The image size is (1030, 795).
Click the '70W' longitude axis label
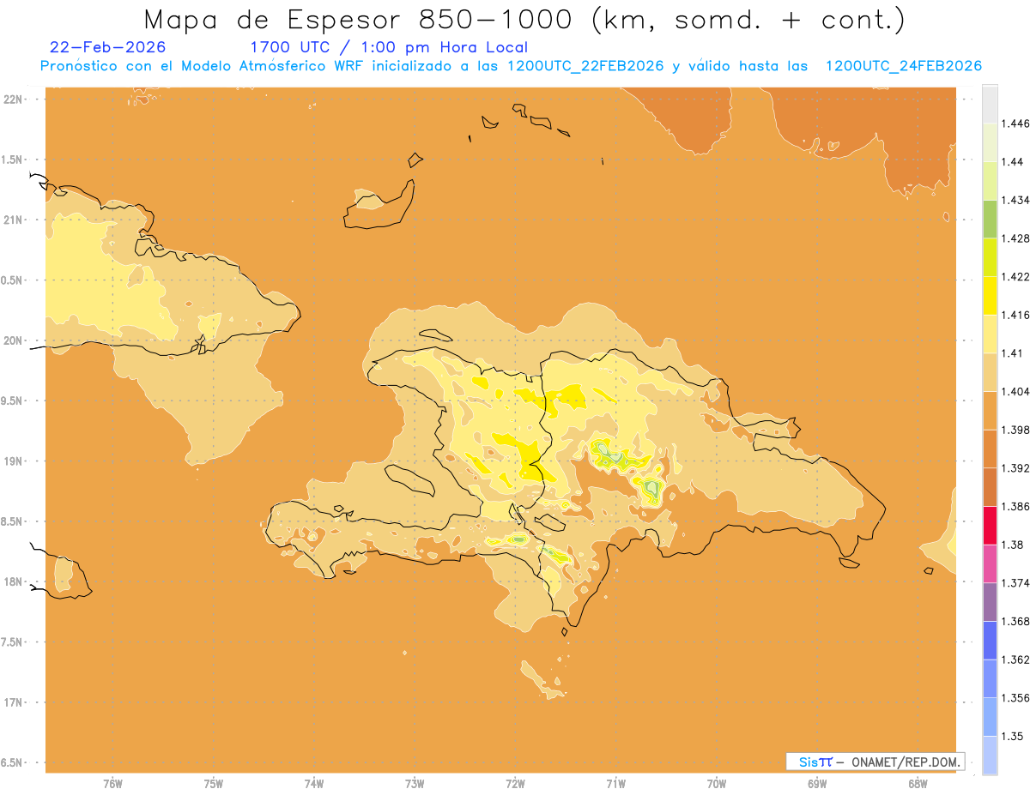(717, 784)
